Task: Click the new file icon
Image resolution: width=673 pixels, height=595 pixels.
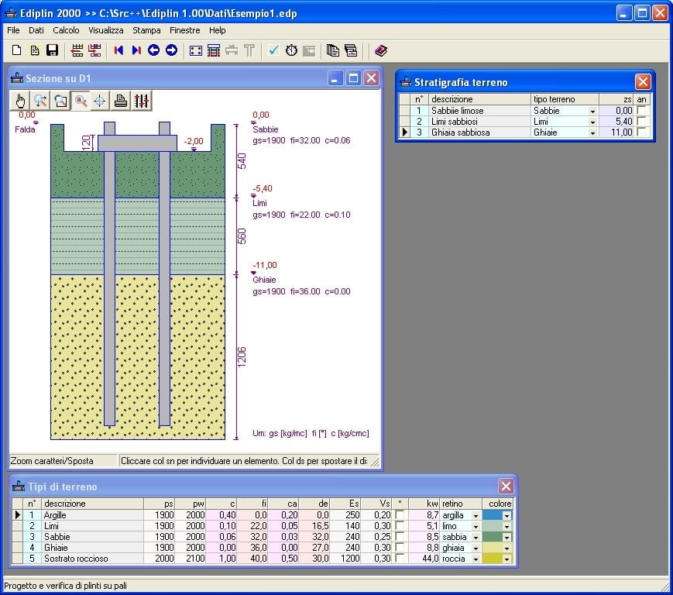Action: (17, 51)
